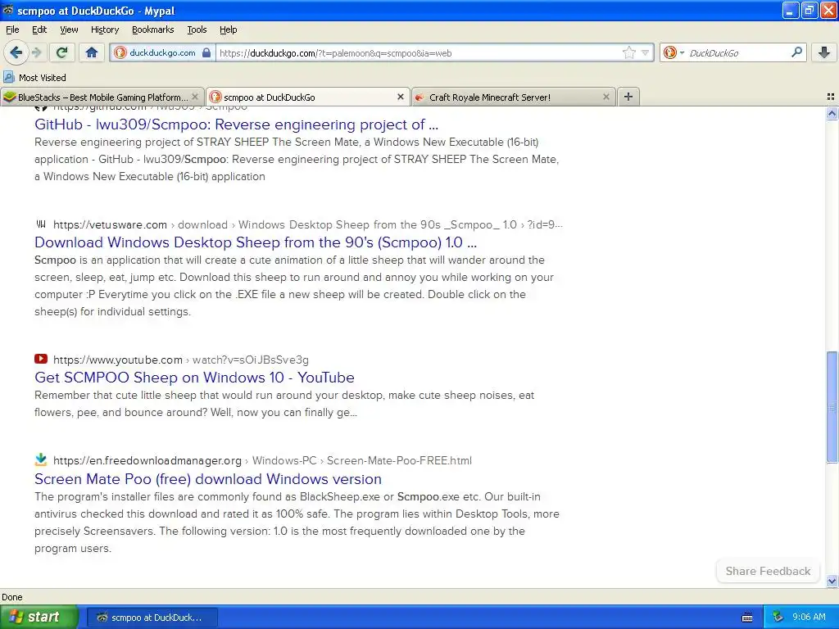This screenshot has height=629, width=839.
Task: Open the Windows Start menu
Action: coord(38,617)
